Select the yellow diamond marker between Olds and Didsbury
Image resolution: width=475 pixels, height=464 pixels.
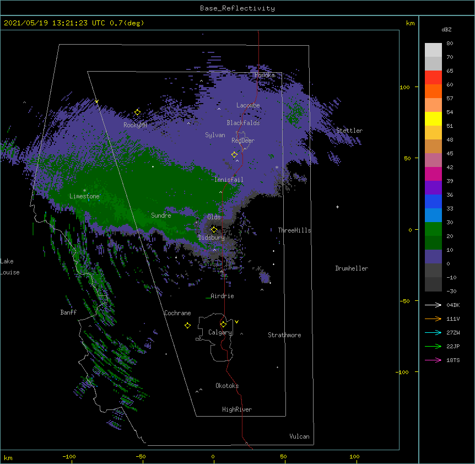point(214,229)
